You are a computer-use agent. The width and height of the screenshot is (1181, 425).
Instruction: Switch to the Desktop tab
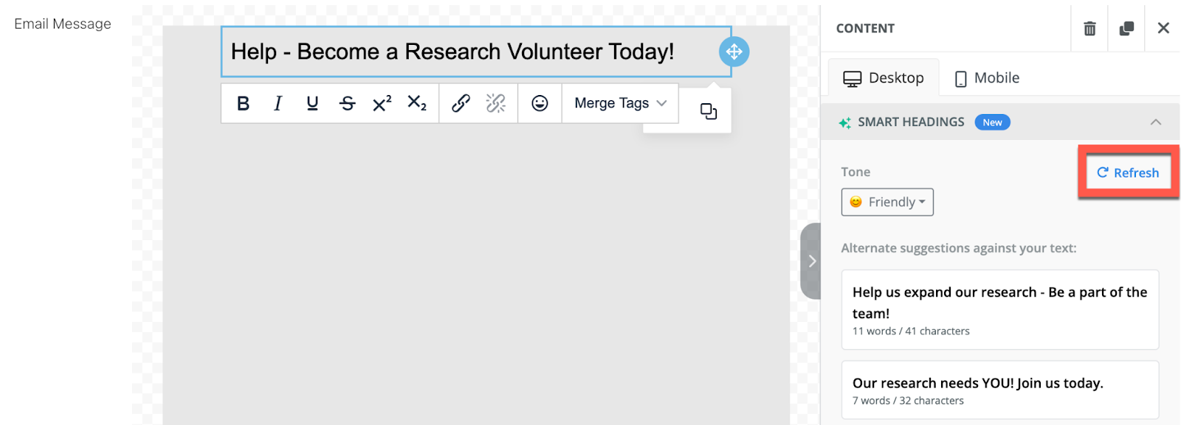coord(884,78)
